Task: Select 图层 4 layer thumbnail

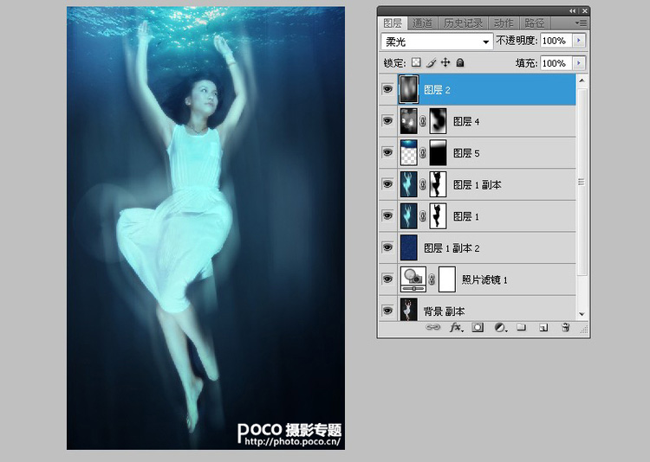Action: click(x=408, y=121)
